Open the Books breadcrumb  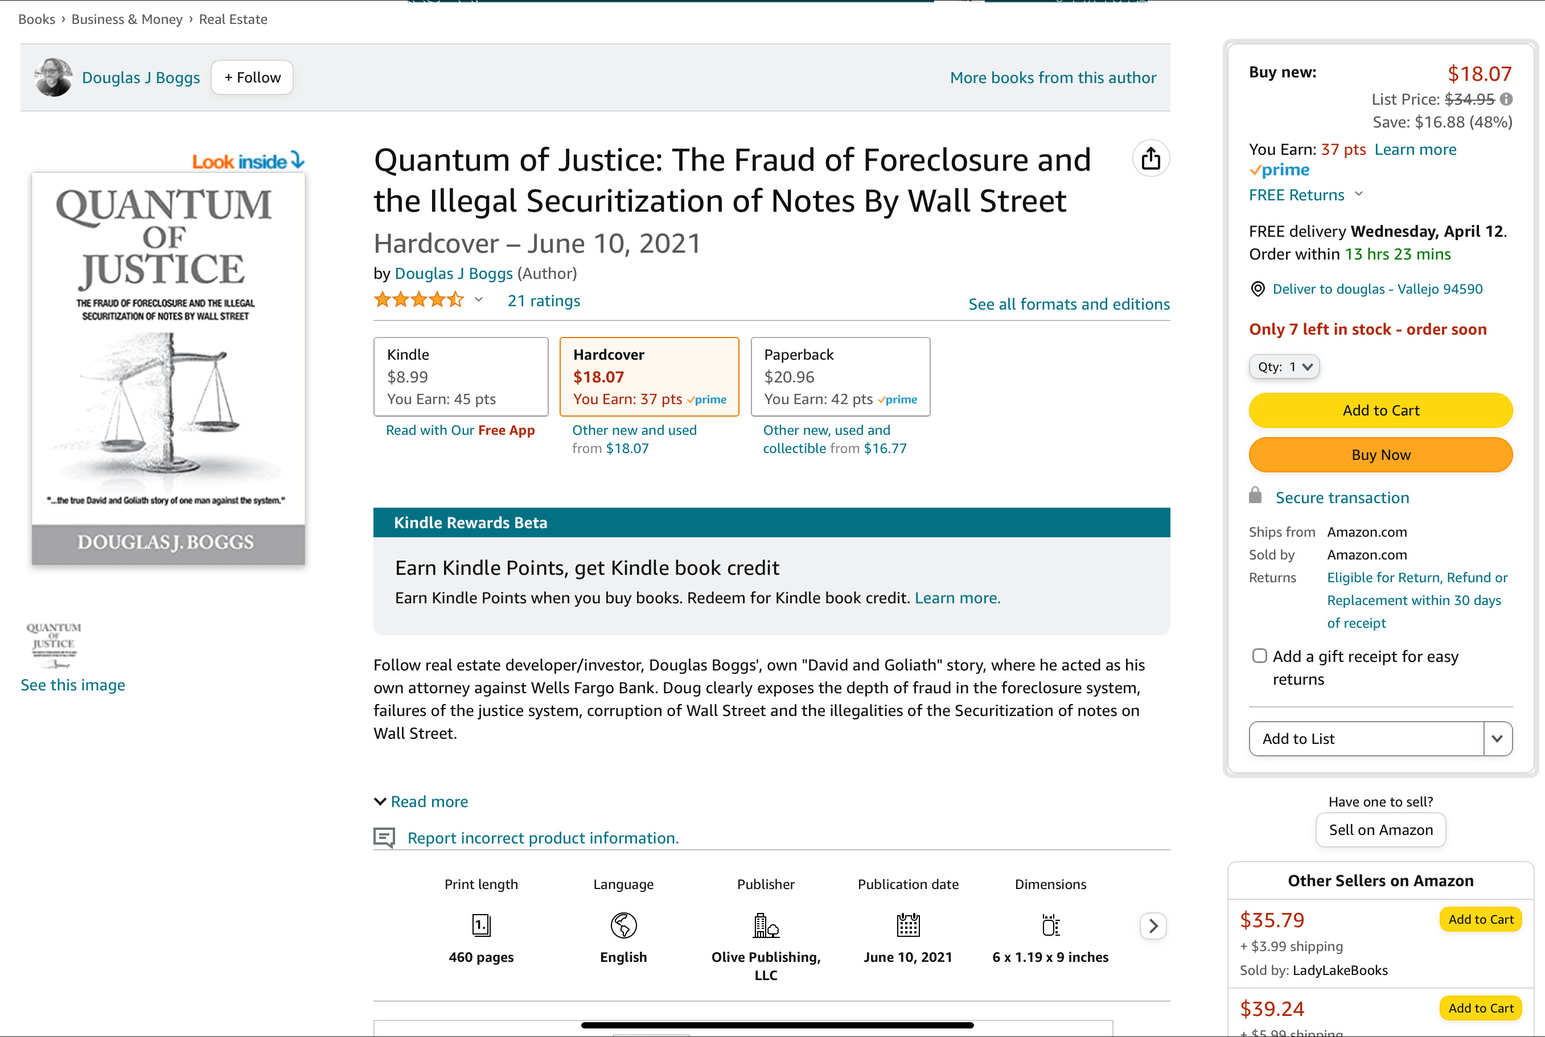coord(36,19)
